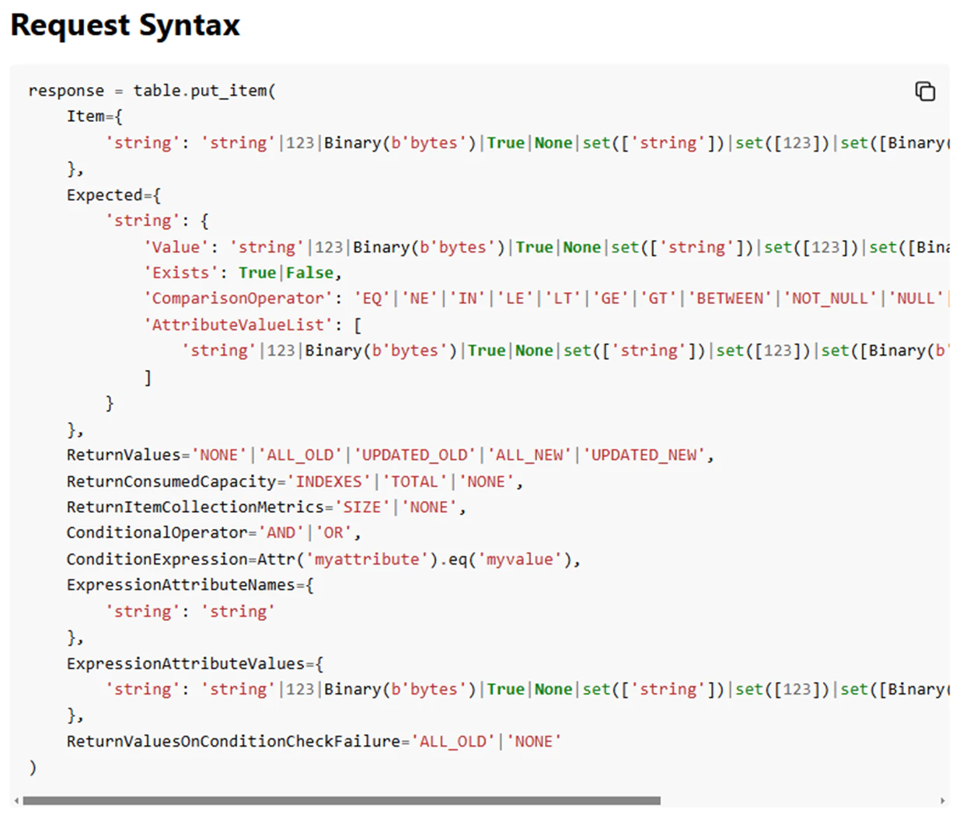
Task: Click the 'TOTAL' capacity value
Action: point(415,481)
